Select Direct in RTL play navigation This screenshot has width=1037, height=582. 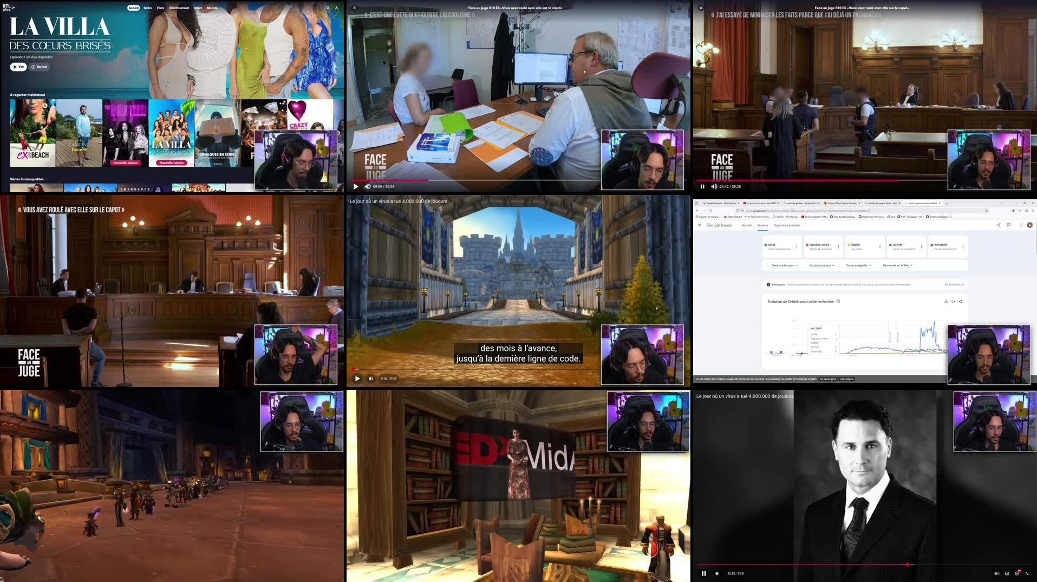pos(198,8)
